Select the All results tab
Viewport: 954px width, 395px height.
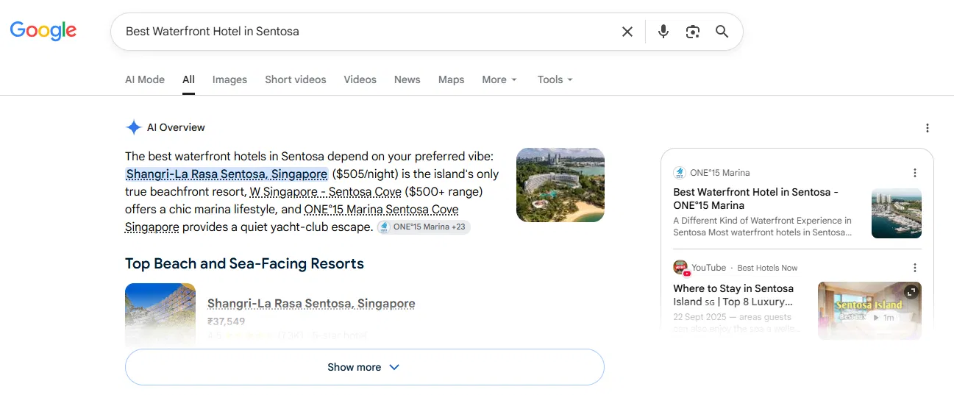tap(189, 79)
